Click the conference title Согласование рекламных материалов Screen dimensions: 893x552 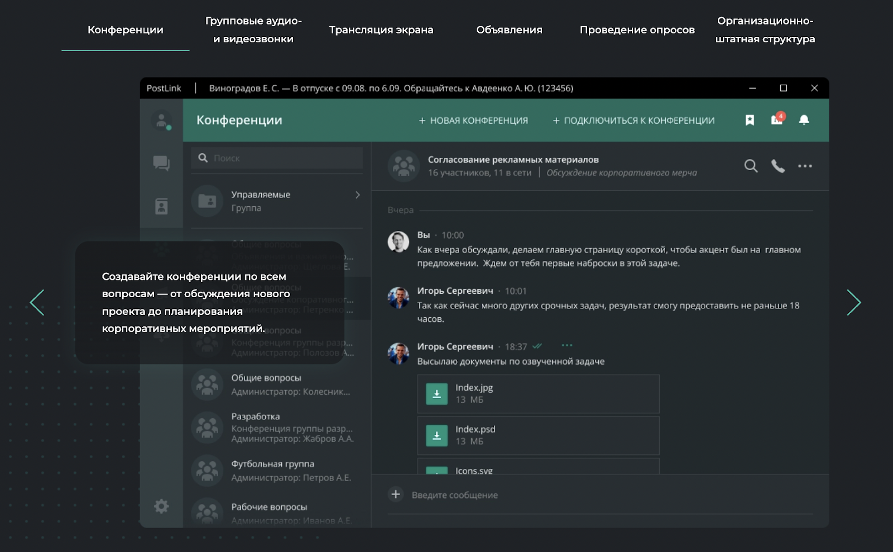[513, 159]
